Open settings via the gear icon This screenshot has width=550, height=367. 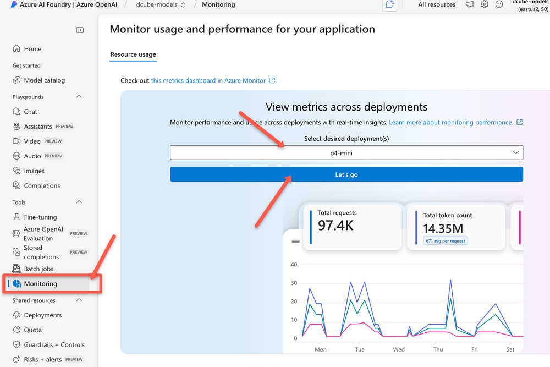(x=484, y=4)
